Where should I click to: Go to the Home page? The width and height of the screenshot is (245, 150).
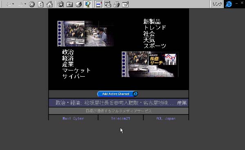pos(49,4)
